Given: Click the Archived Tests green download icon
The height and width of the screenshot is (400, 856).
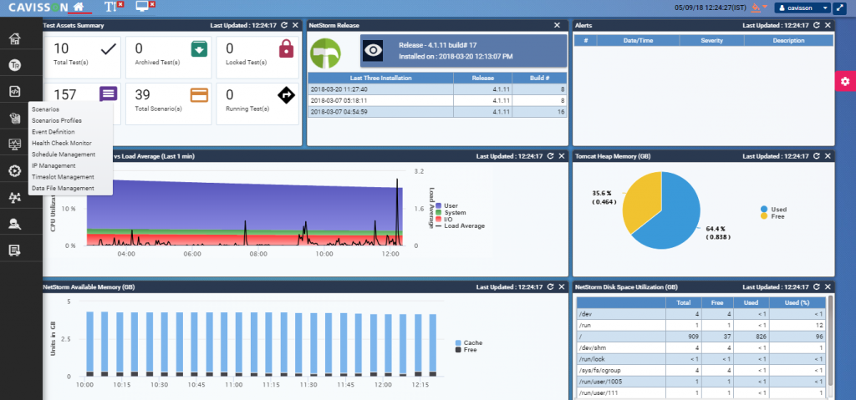Looking at the screenshot, I should (199, 49).
